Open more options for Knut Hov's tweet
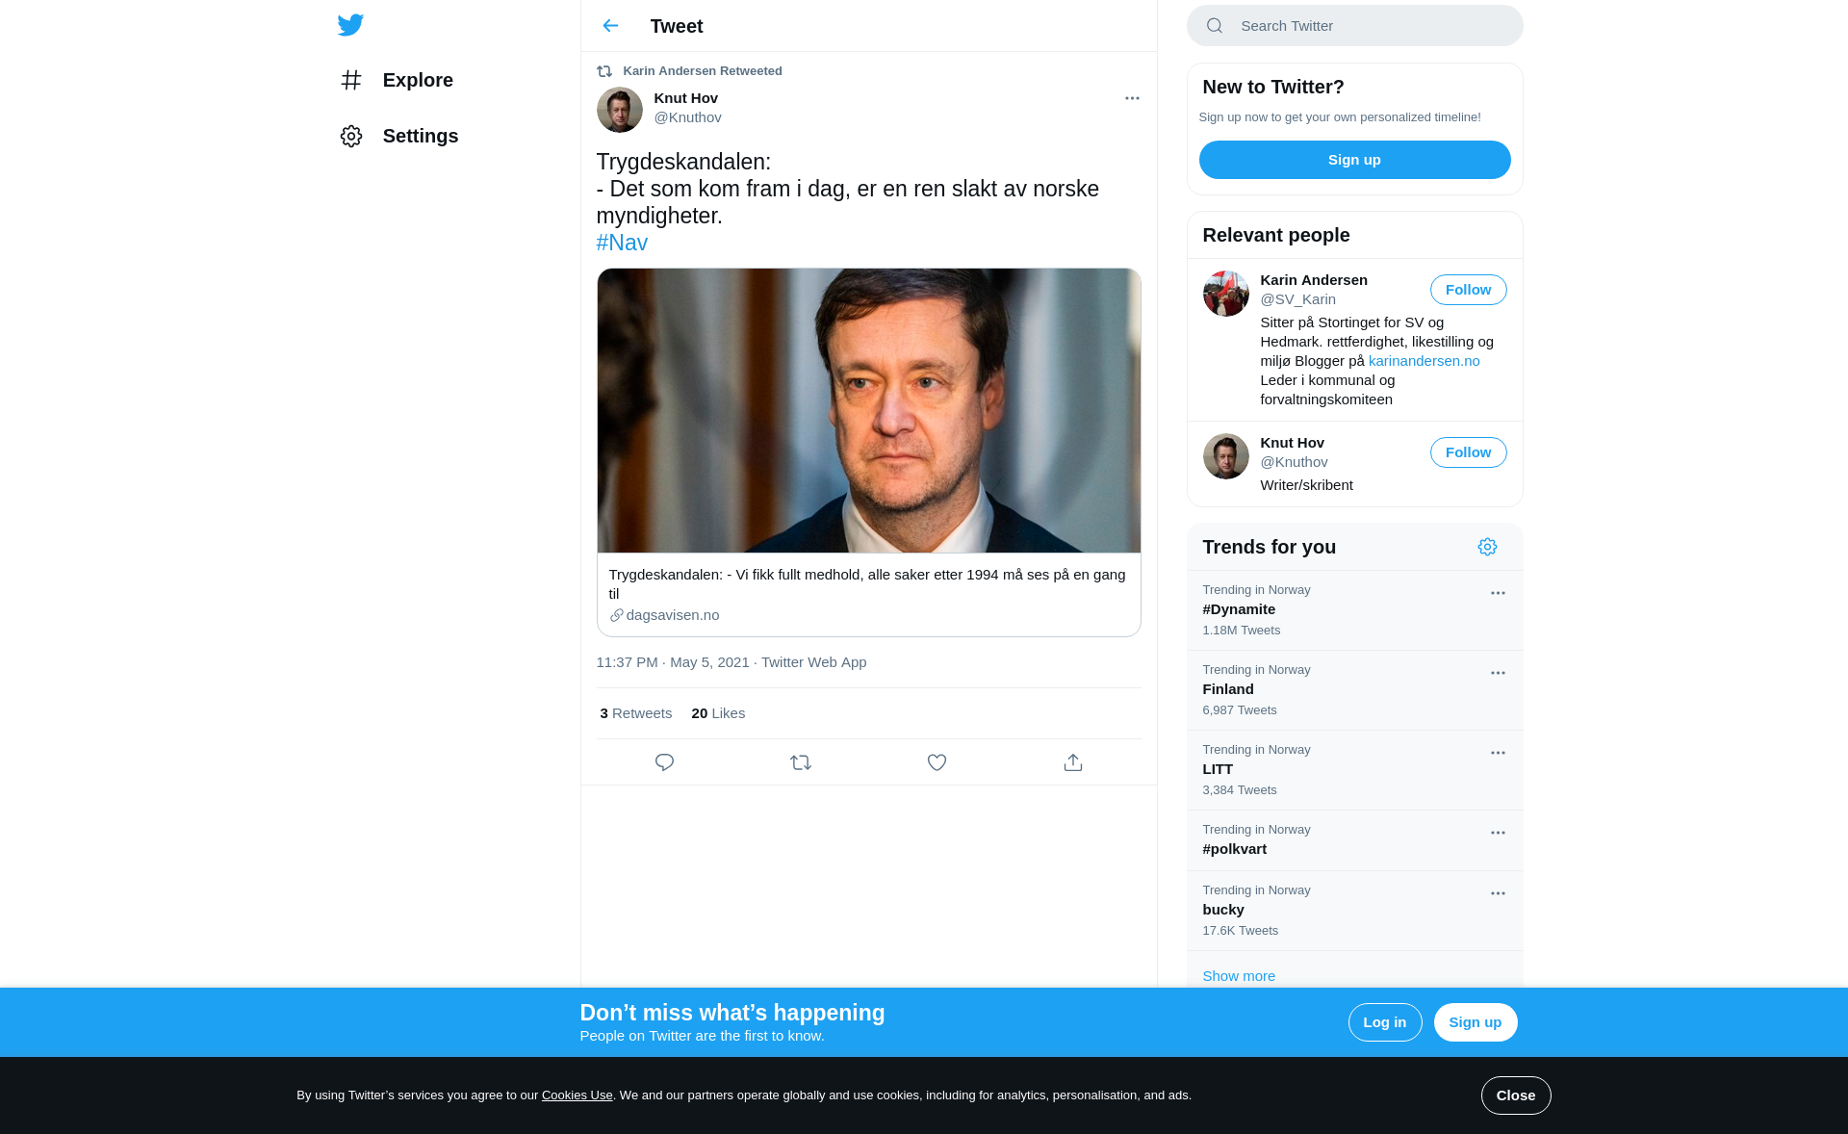Screen dimensions: 1848x1134 tap(1132, 98)
